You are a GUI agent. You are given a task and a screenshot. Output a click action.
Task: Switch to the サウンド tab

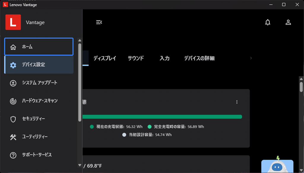click(136, 58)
